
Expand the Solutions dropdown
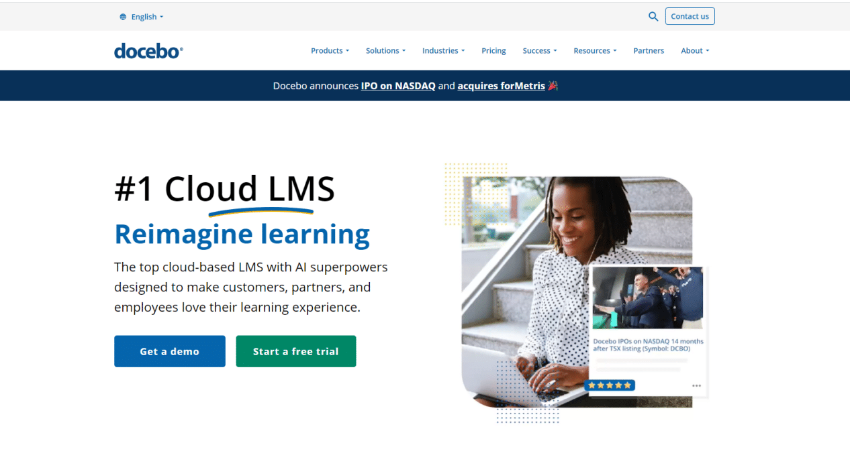[x=386, y=51]
